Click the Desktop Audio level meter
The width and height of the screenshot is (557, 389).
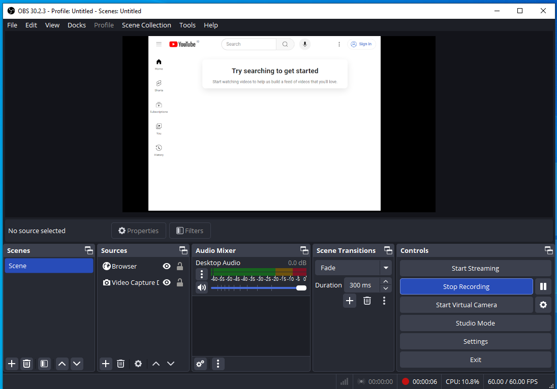pos(259,272)
